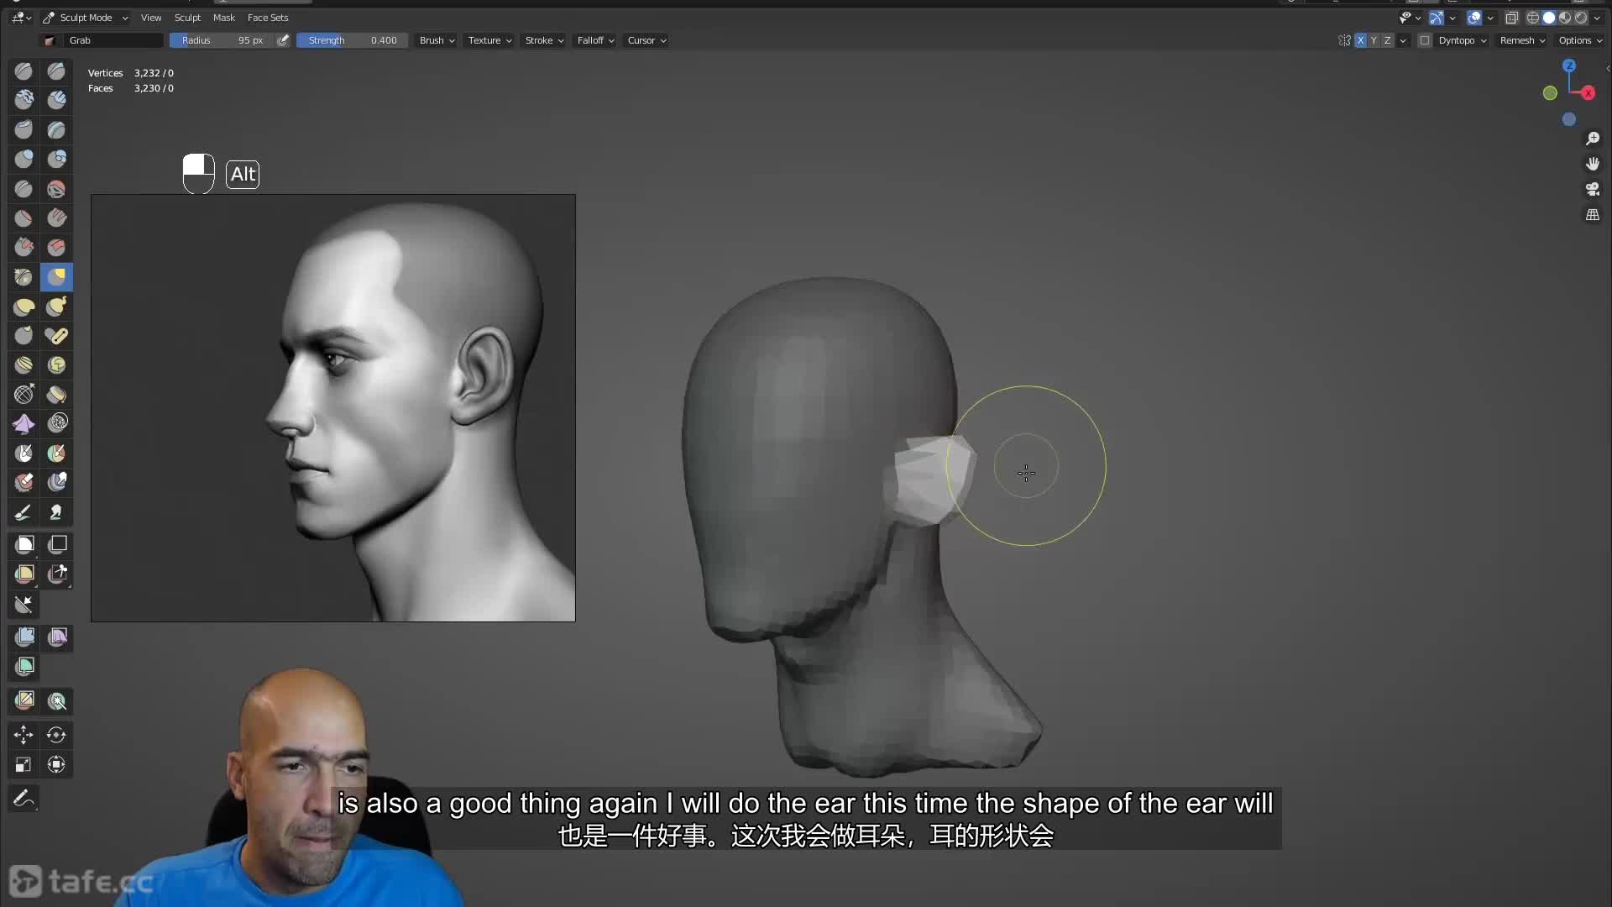Select the Pose brush tool
This screenshot has width=1612, height=907.
point(56,335)
